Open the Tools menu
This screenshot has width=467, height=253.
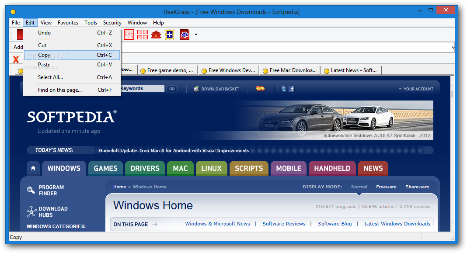pos(91,23)
